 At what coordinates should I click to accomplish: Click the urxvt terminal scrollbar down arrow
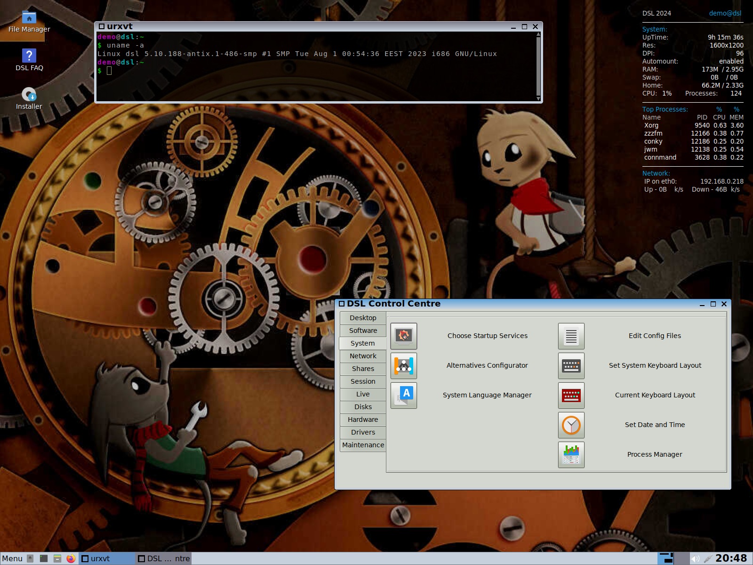click(x=538, y=98)
